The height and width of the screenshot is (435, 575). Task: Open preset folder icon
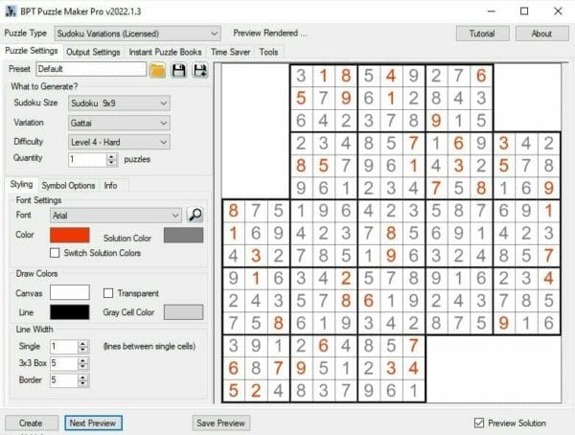pos(157,70)
